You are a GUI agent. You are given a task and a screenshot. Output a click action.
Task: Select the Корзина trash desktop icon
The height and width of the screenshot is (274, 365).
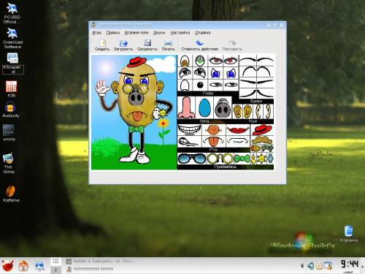pos(349,233)
